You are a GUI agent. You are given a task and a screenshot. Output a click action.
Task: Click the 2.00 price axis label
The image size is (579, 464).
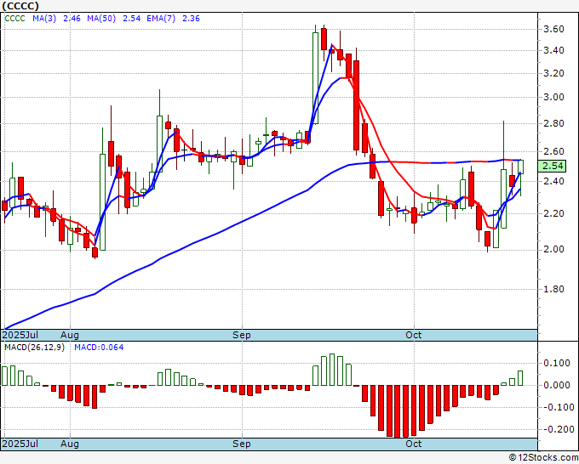(x=553, y=250)
